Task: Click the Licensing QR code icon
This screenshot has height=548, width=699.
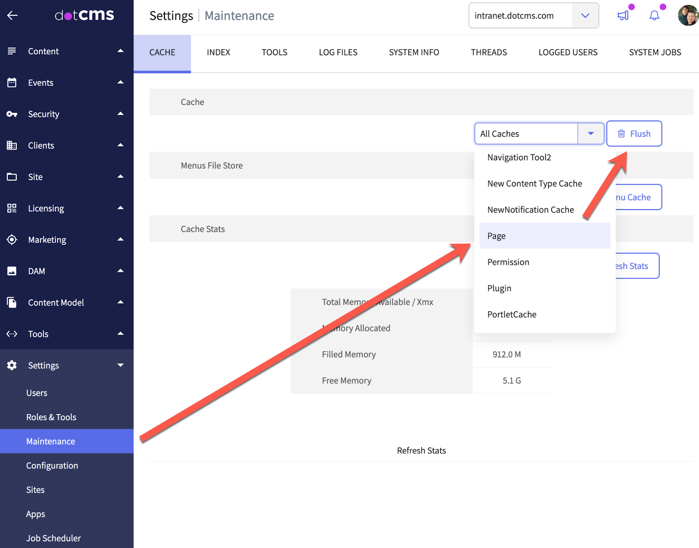Action: tap(12, 208)
